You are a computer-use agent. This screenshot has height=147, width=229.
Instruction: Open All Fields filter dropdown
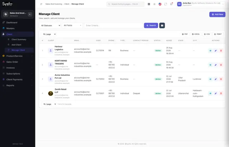[72, 25]
